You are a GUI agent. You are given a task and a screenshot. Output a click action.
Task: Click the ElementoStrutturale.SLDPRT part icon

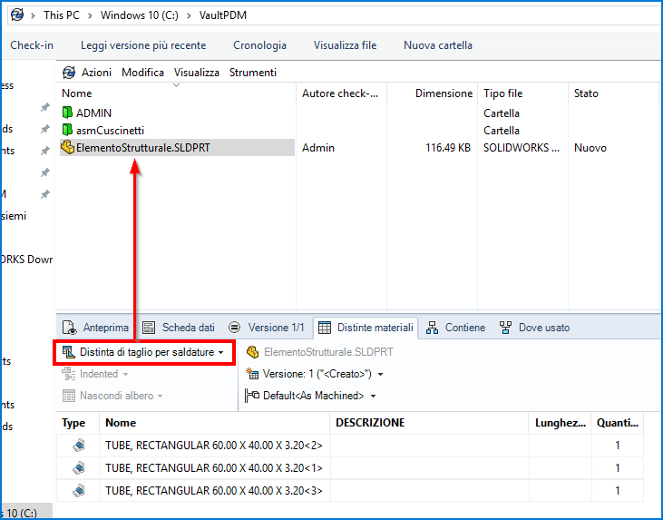tap(67, 147)
